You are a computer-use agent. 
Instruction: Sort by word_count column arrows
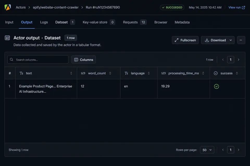[x=110, y=73]
